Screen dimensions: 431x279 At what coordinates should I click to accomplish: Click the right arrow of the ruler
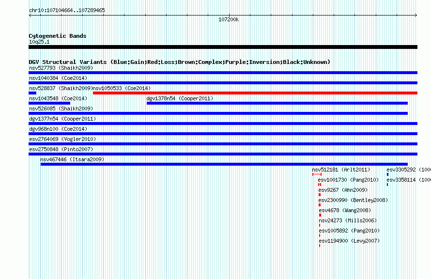[x=416, y=15]
